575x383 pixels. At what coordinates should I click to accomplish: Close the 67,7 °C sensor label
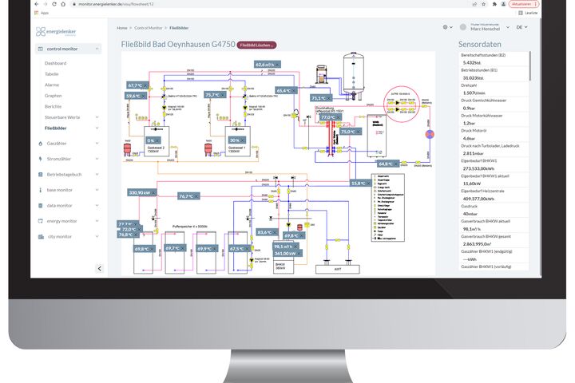click(x=145, y=85)
